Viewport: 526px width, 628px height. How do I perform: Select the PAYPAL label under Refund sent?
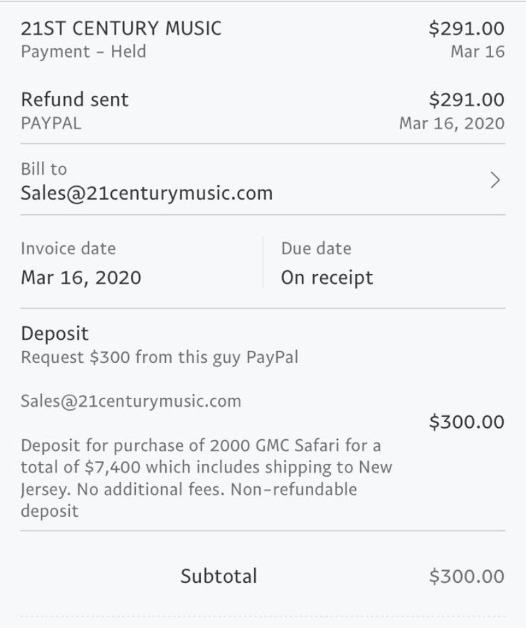51,123
